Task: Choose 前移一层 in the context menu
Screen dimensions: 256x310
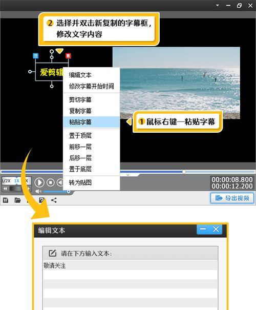Action: pyautogui.click(x=91, y=147)
